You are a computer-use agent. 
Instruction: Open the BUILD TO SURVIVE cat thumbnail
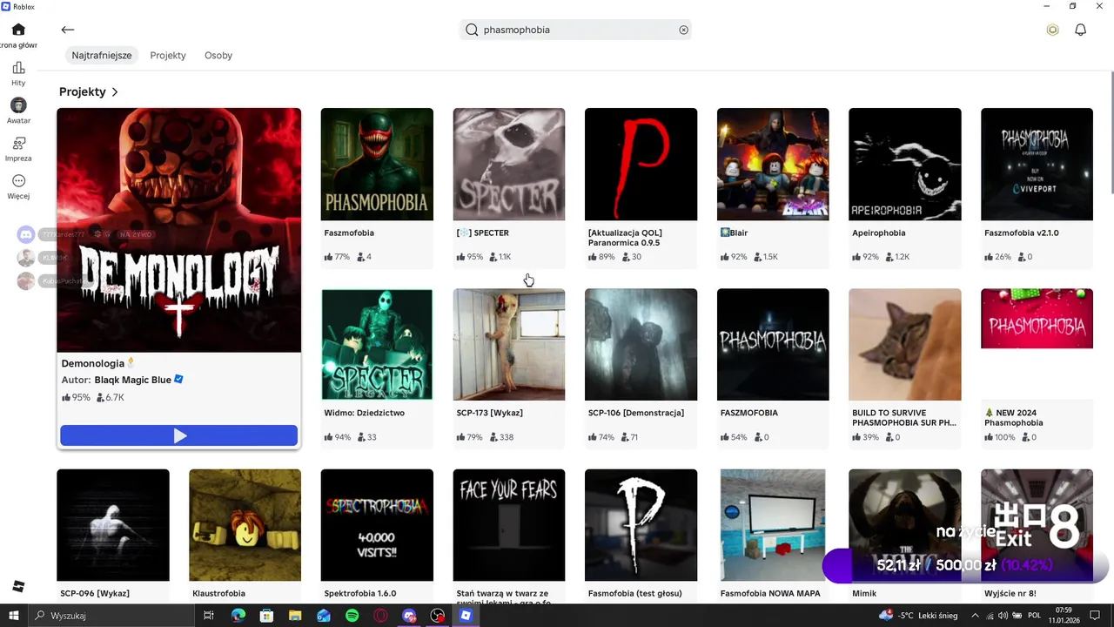pos(905,345)
